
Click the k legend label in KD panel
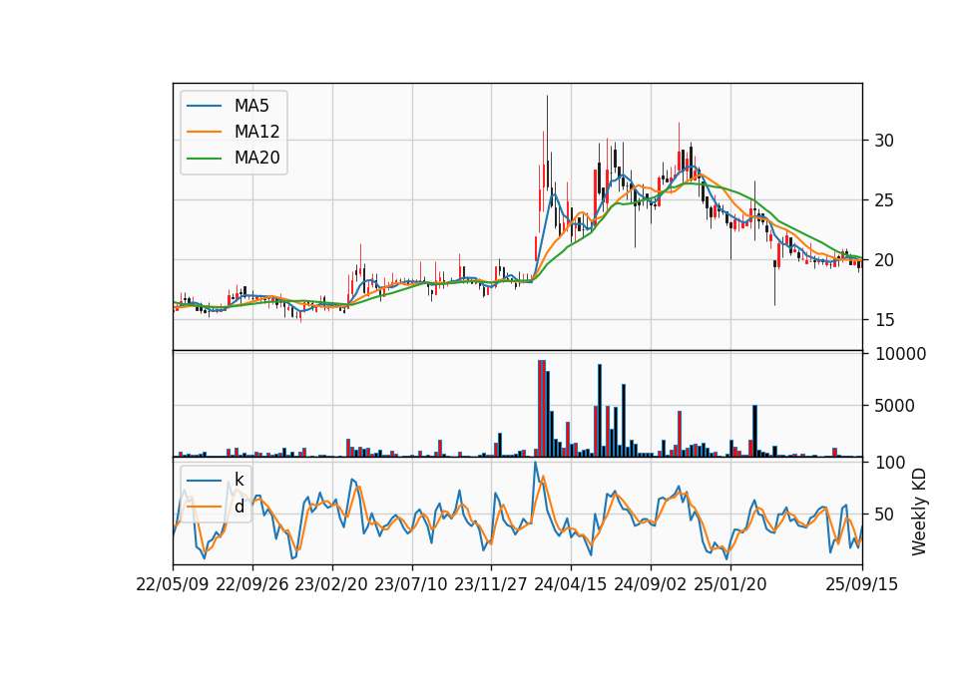pos(239,480)
